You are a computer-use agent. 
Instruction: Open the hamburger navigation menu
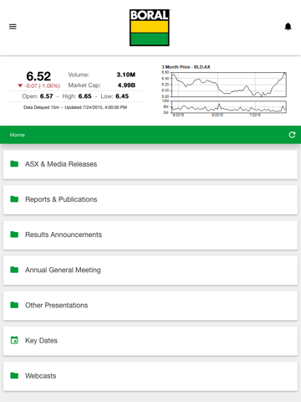[13, 27]
